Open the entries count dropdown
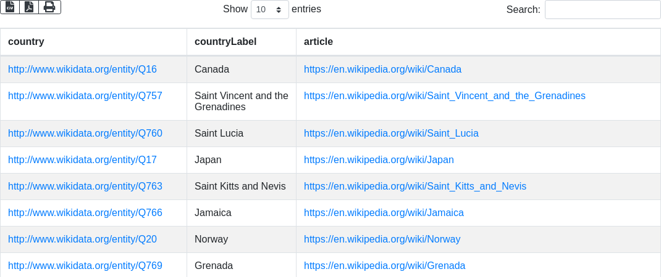The width and height of the screenshot is (661, 277). point(269,10)
